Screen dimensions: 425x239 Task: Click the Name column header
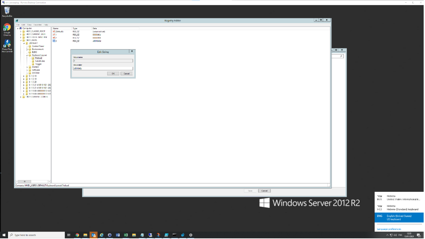pos(62,28)
